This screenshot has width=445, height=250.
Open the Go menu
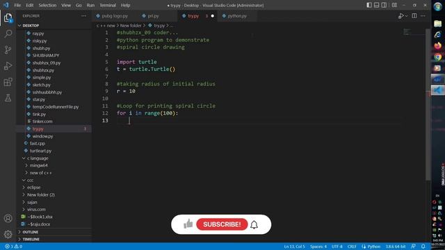coord(79,5)
